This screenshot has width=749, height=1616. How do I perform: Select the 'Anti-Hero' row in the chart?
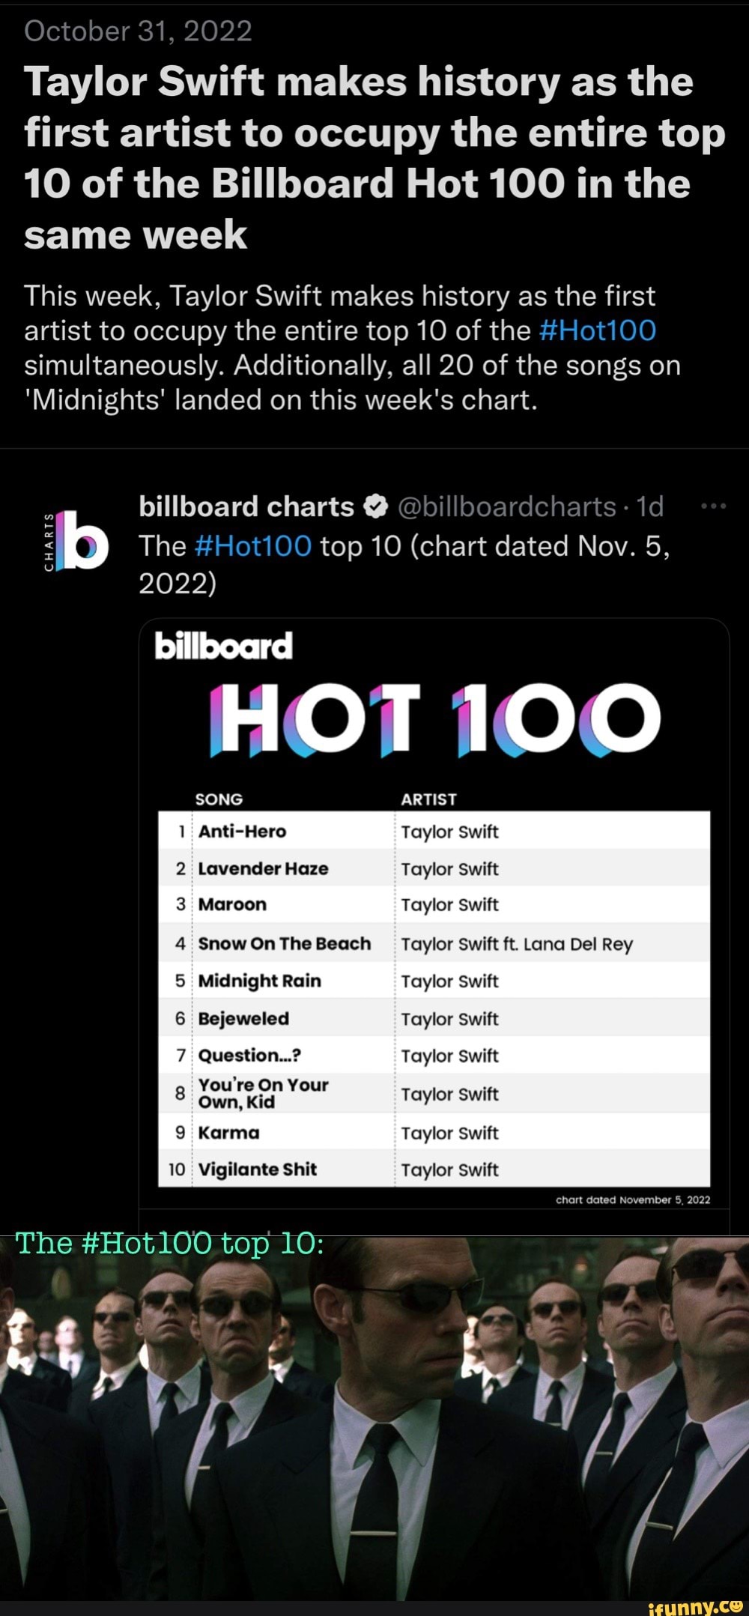click(242, 831)
